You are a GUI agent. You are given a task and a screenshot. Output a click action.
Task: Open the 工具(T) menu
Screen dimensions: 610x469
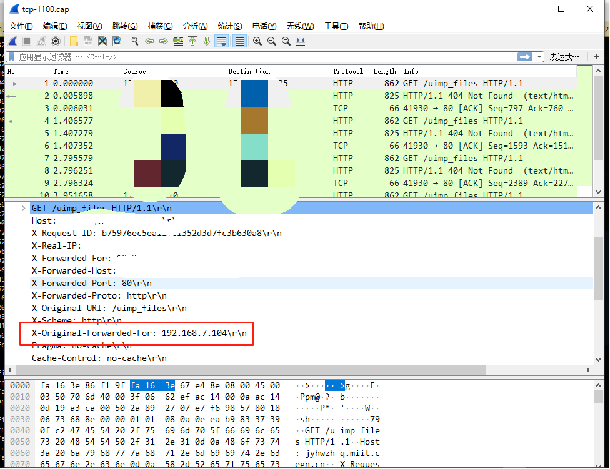pyautogui.click(x=336, y=26)
